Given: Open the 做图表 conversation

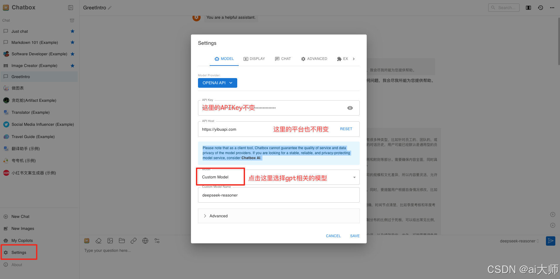Looking at the screenshot, I should tap(39, 88).
